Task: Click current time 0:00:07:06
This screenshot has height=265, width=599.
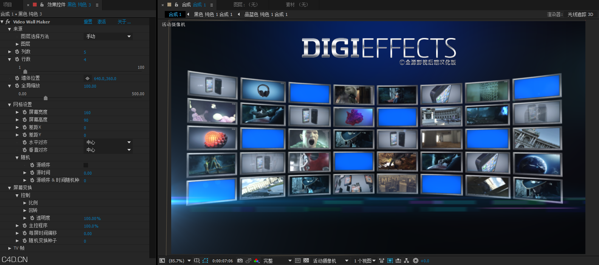Action: click(x=223, y=261)
